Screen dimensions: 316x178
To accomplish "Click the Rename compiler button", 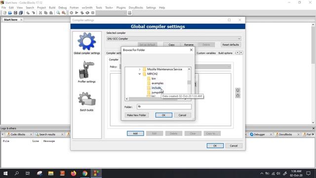I will click(189, 44).
